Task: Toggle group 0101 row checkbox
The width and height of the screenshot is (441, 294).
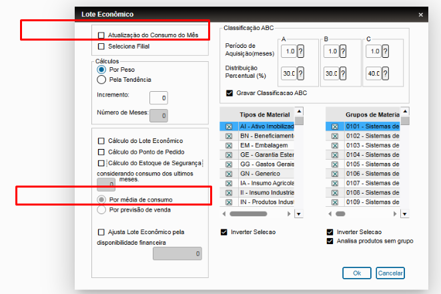Action: click(x=335, y=127)
